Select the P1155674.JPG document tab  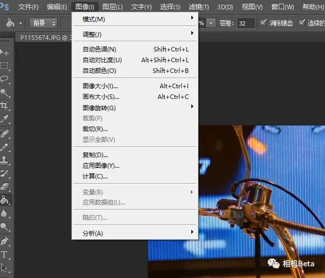[x=45, y=38]
